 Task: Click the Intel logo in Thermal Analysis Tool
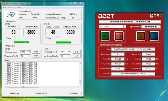11,15
